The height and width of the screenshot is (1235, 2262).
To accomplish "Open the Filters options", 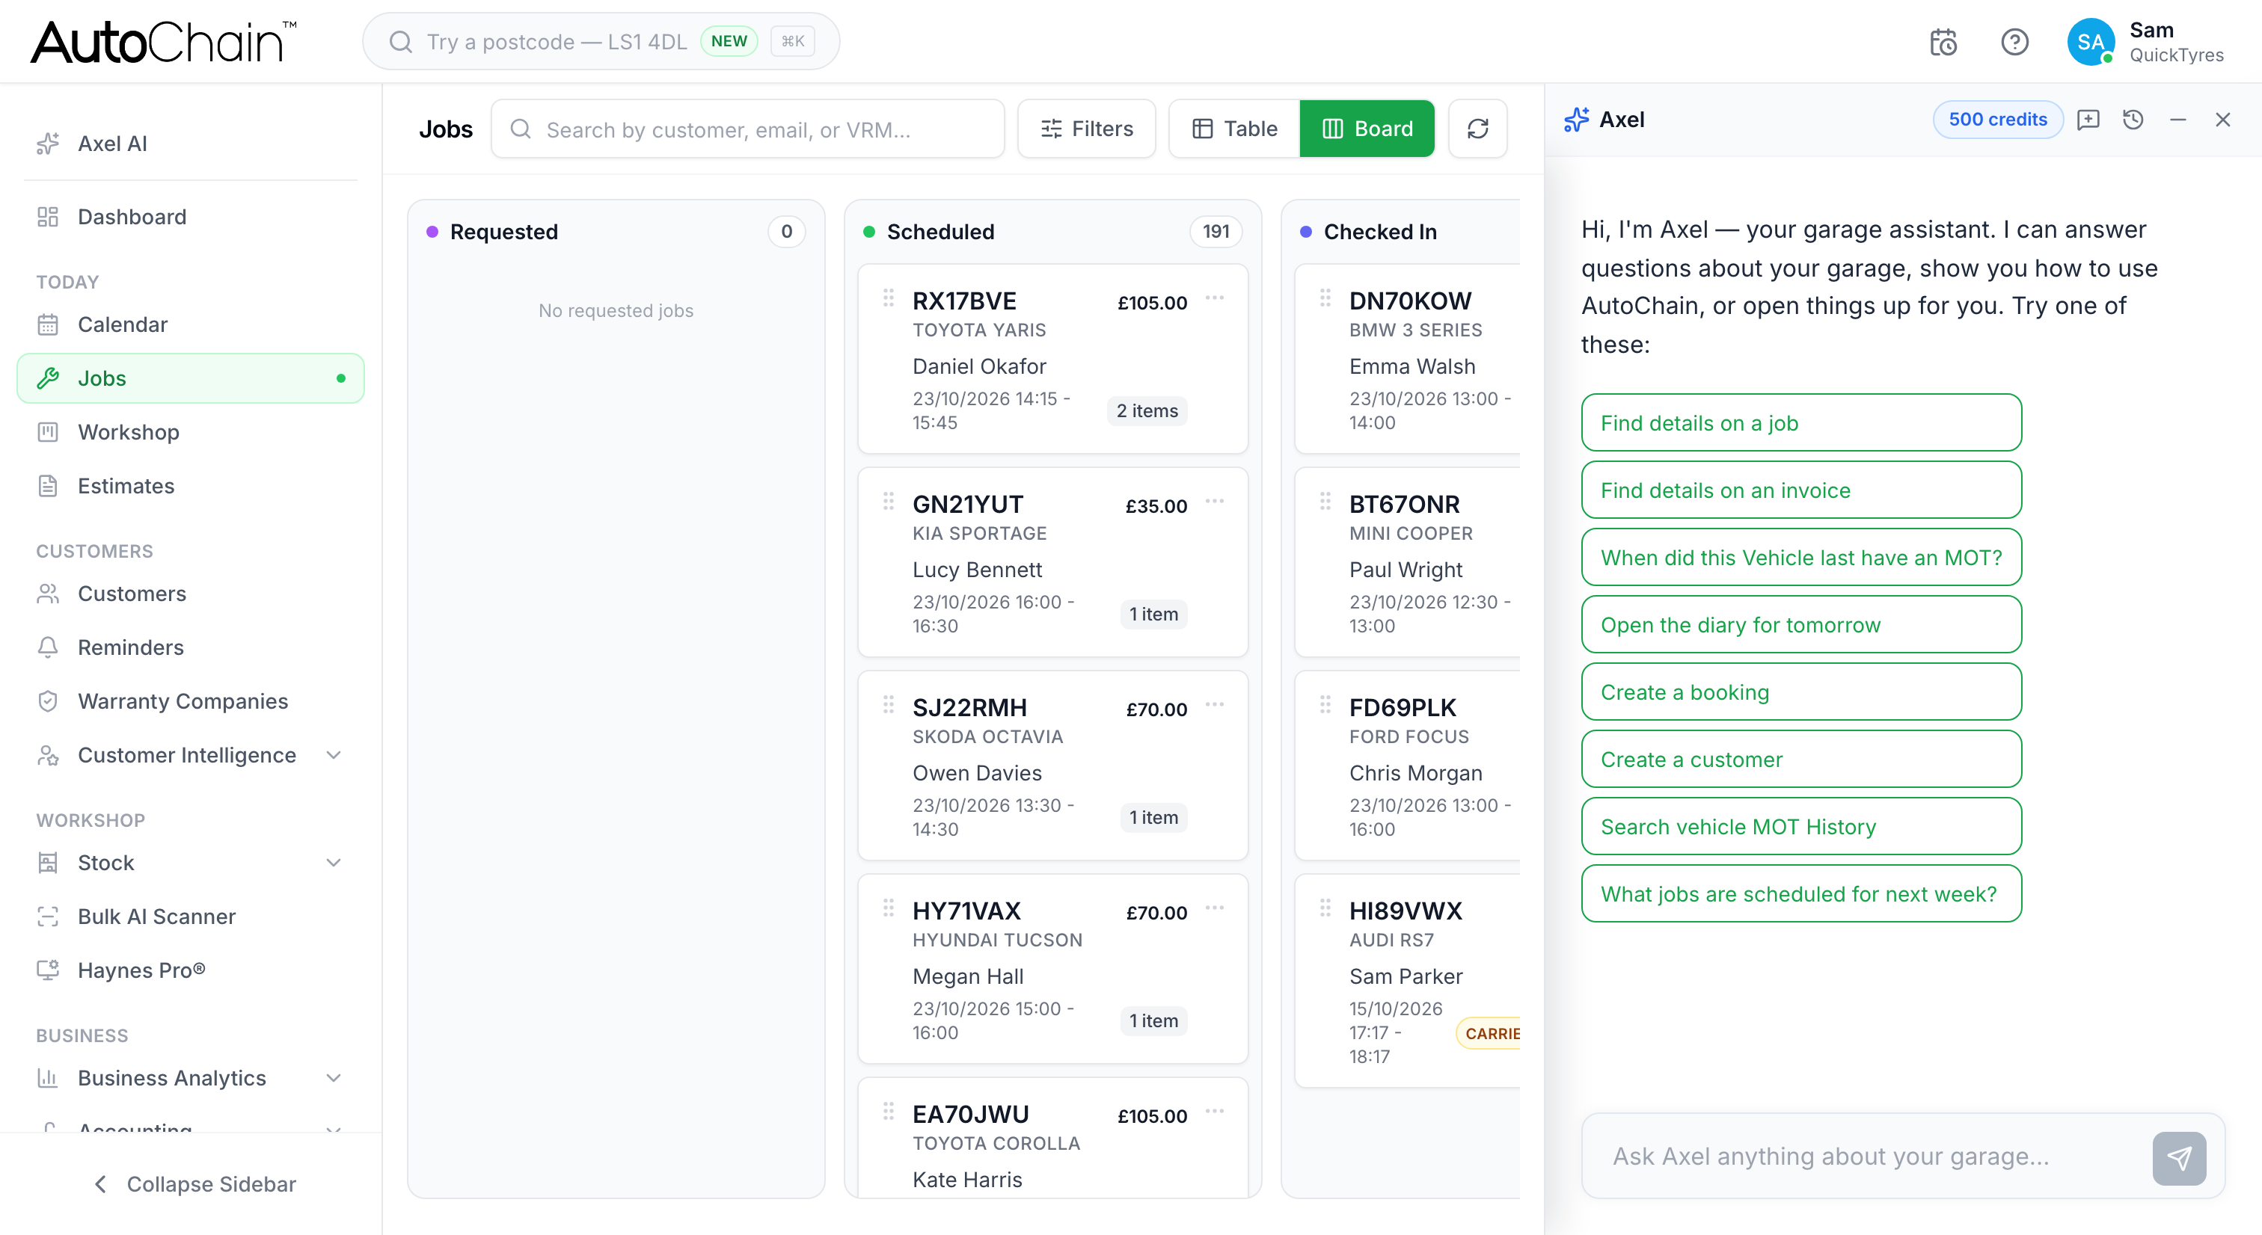I will 1086,129.
